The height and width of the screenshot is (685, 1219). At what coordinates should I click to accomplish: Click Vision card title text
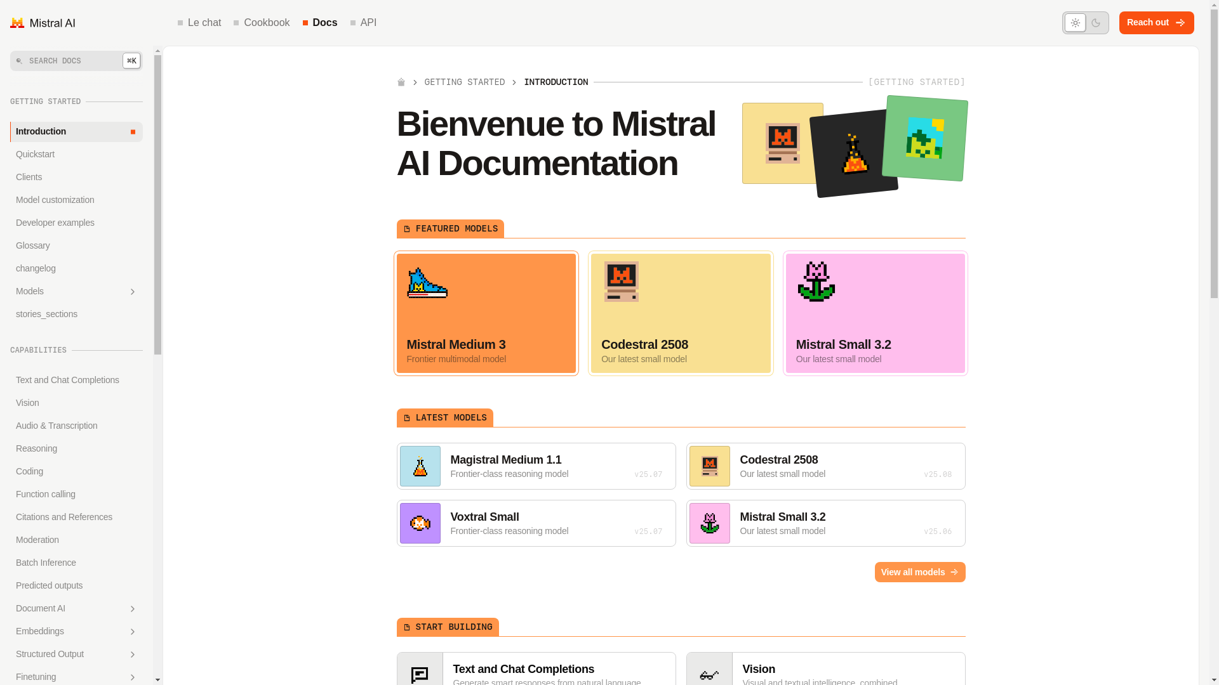(759, 669)
